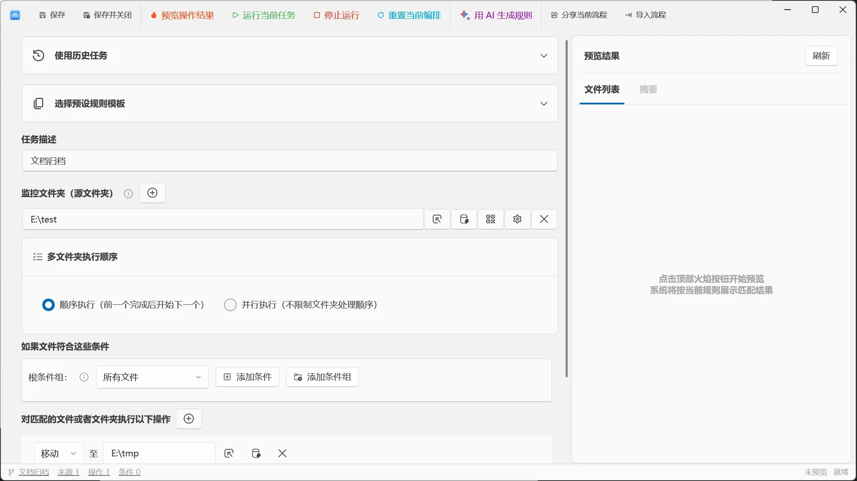Screen dimensions: 857x481
Task: Expand the 使用历史任务 section
Action: coord(290,56)
